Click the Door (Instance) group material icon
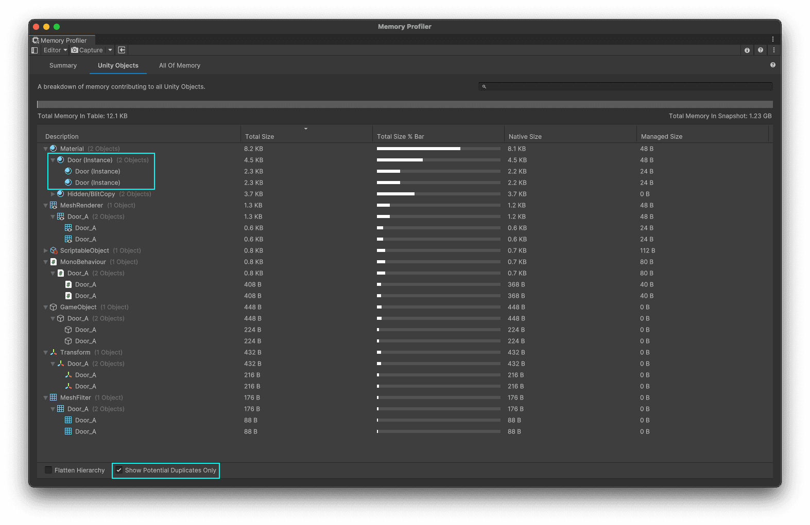This screenshot has height=525, width=810. pyautogui.click(x=61, y=160)
